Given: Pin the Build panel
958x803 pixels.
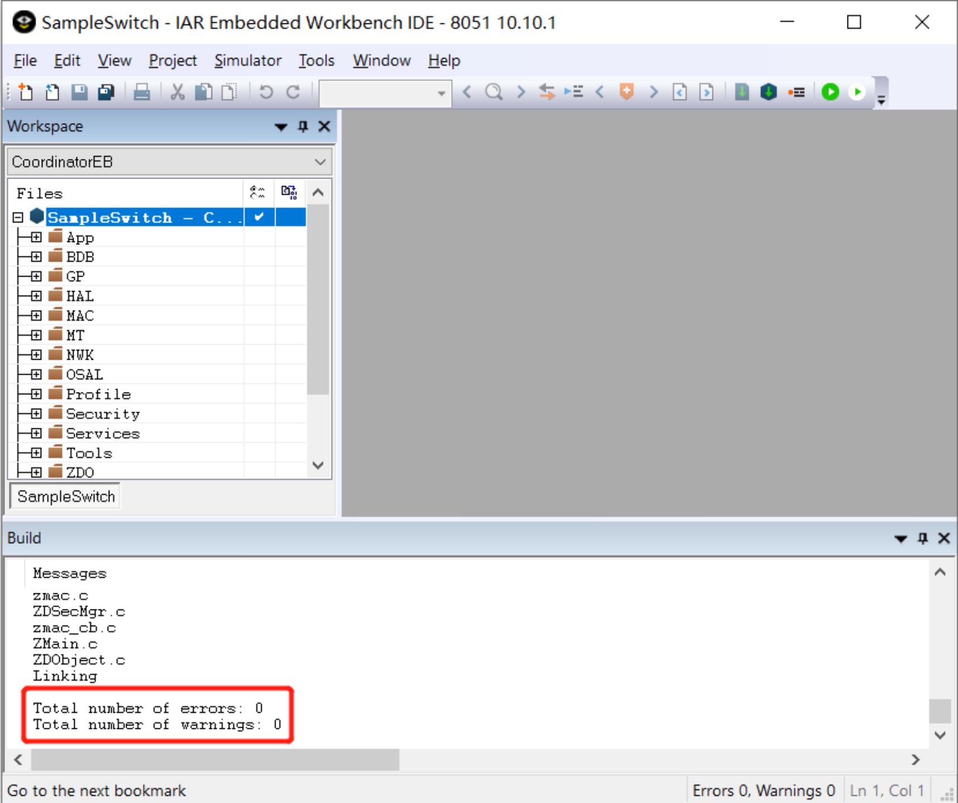Looking at the screenshot, I should 923,538.
